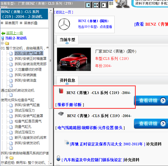168x166 pixels.
Task: Select 拆卸/安装油盘 tree item
Action: click(x=26, y=80)
